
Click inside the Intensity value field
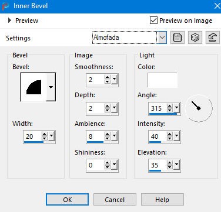(158, 136)
